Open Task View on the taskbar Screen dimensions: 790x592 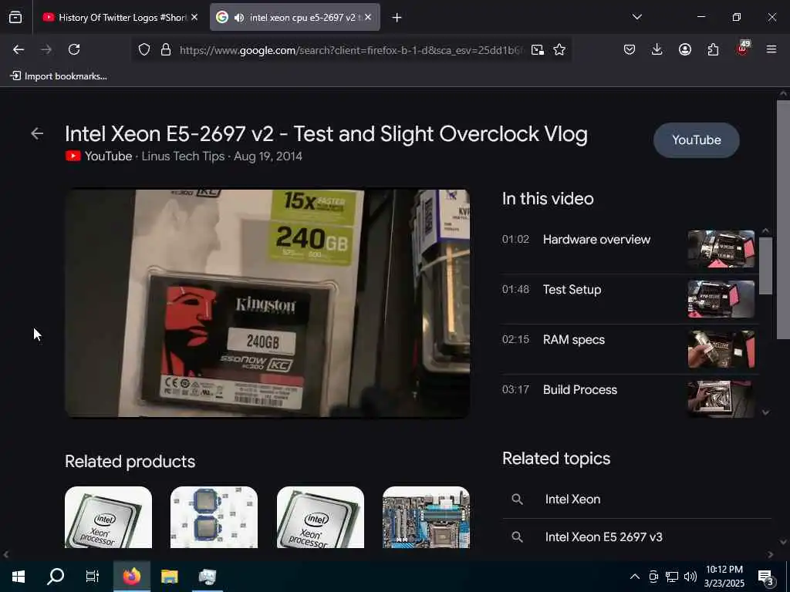[x=93, y=576]
